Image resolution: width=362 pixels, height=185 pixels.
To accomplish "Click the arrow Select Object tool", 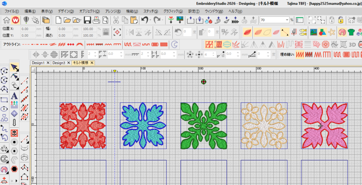I will coord(14,67).
